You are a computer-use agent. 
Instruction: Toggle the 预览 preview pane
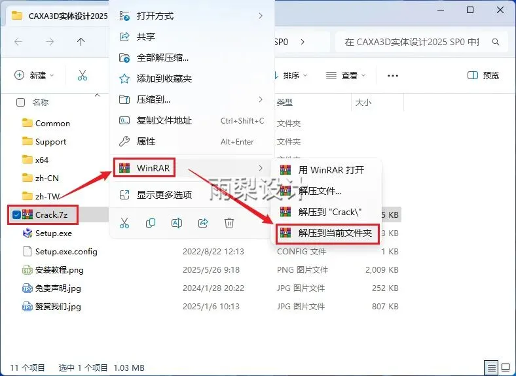click(483, 76)
